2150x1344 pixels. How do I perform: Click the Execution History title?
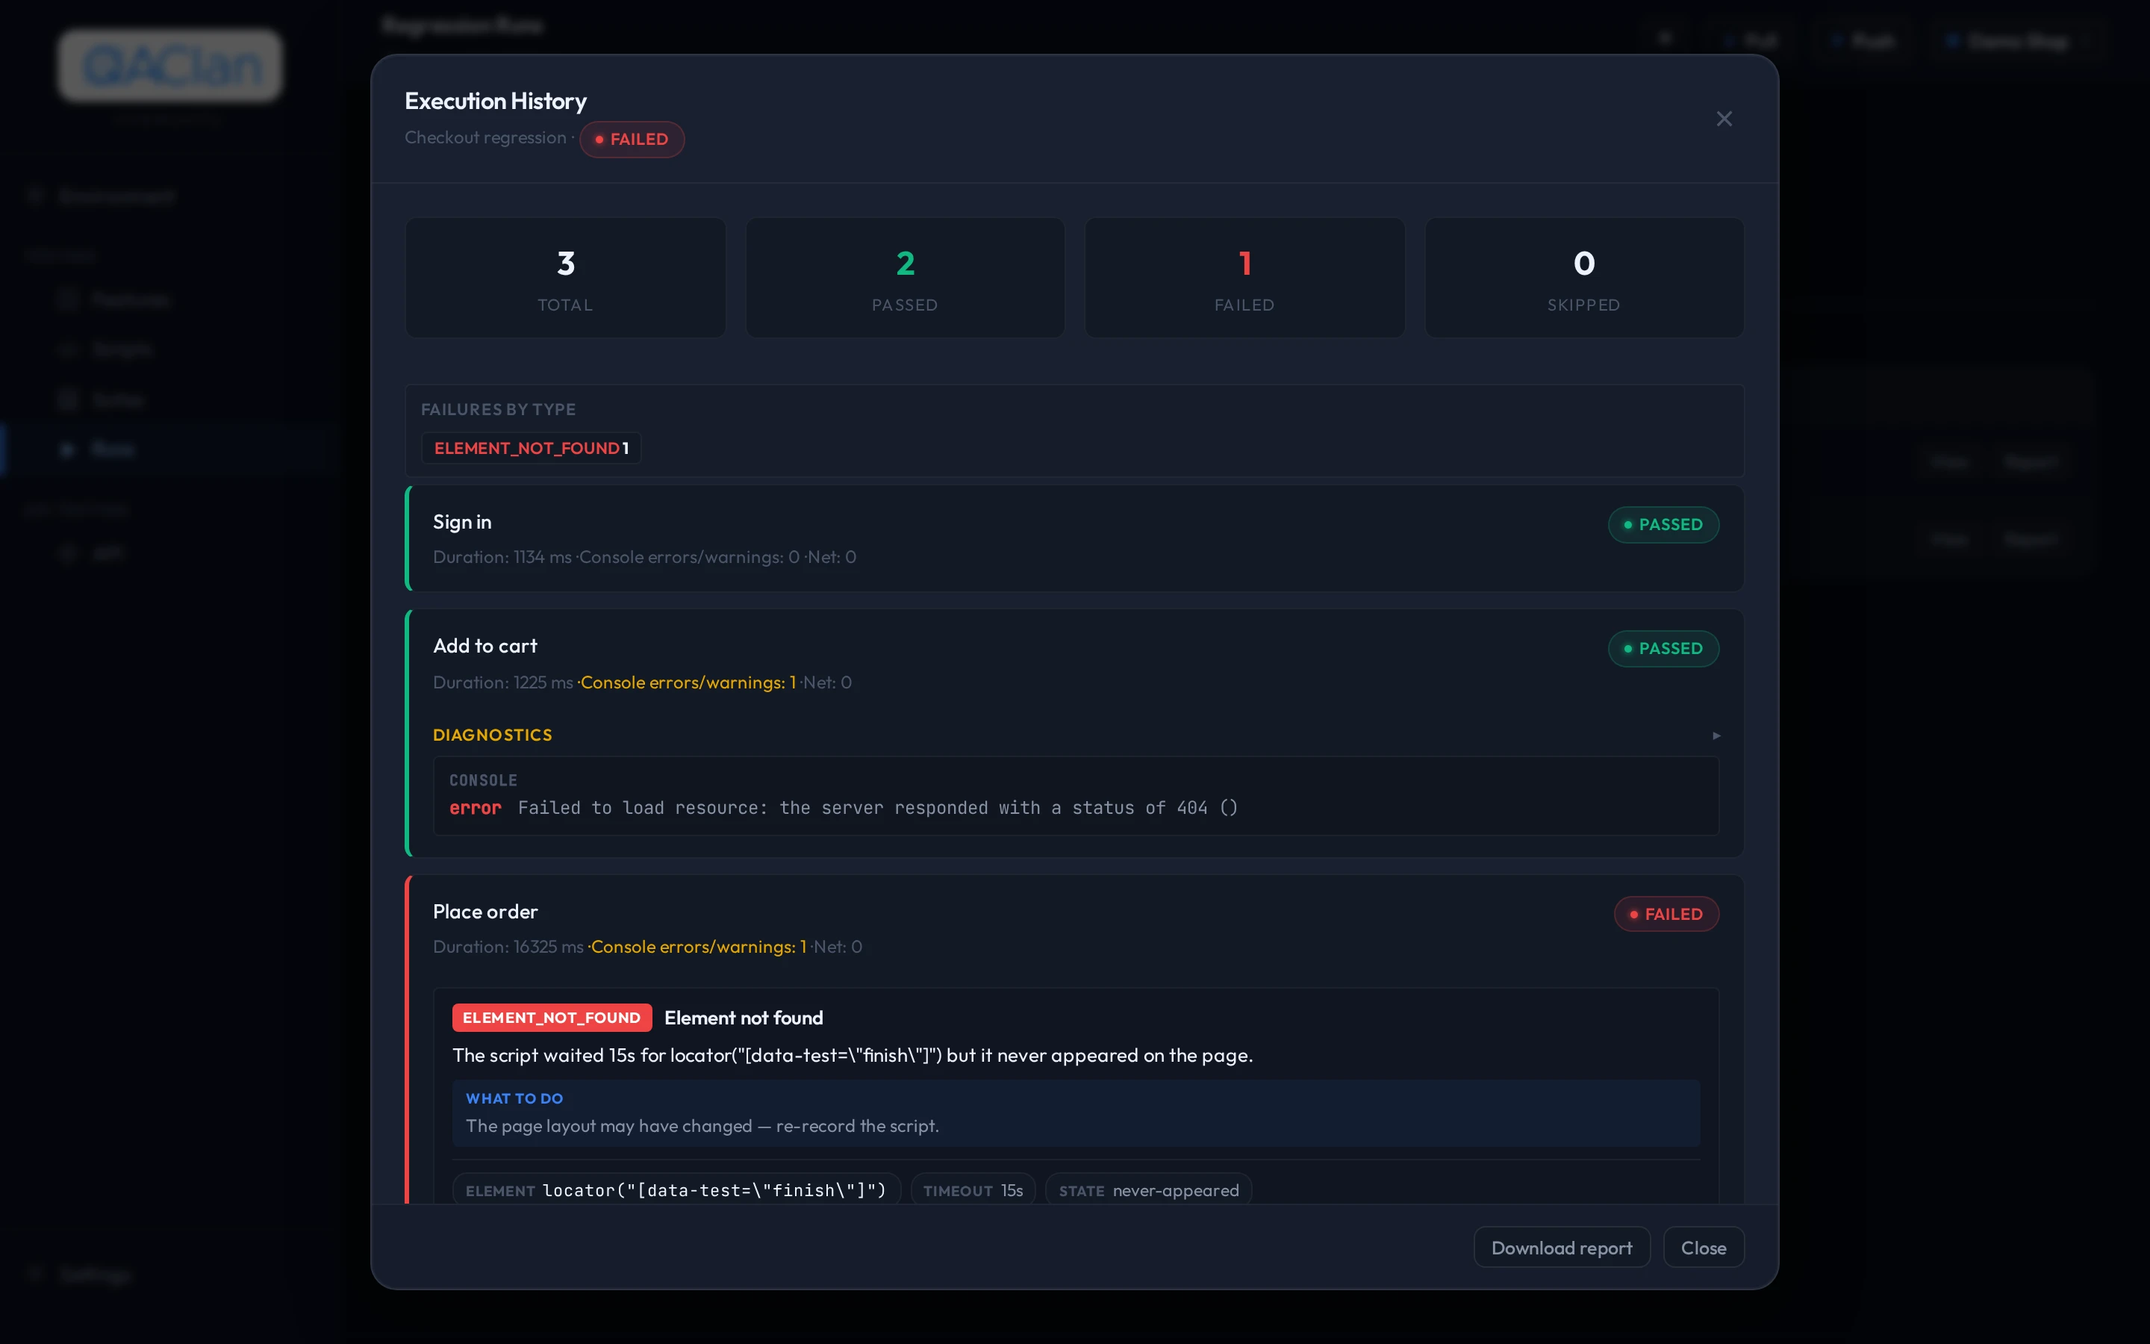496,102
